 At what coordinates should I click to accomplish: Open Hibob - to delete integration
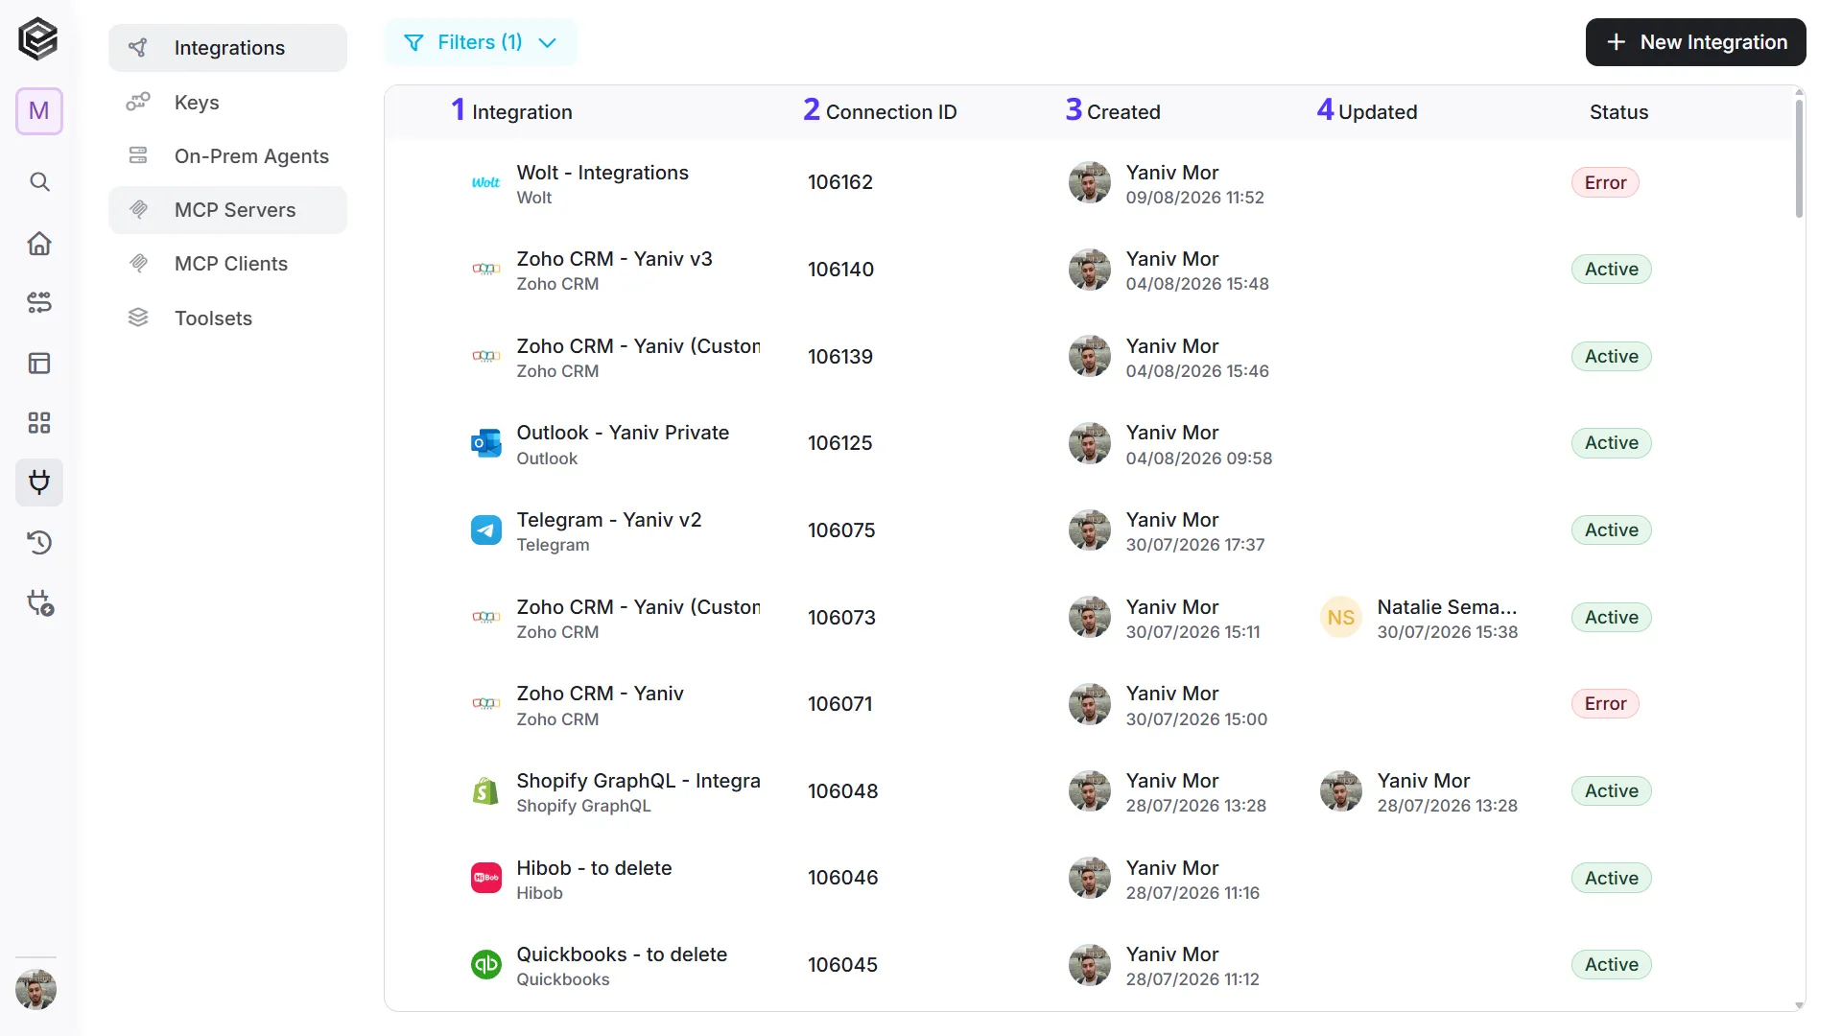(594, 868)
